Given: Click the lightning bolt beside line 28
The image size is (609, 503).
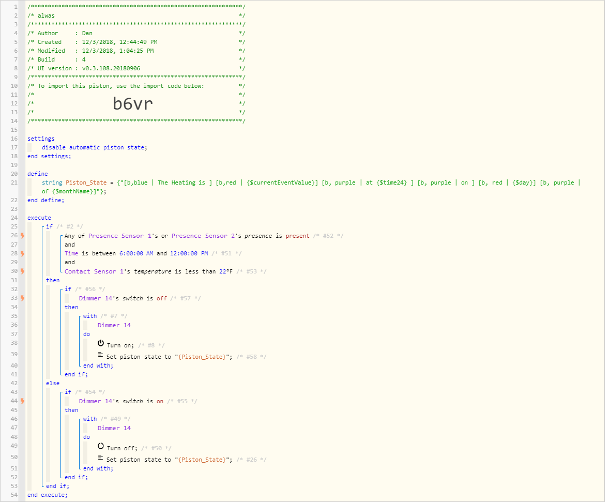Looking at the screenshot, I should coord(23,254).
